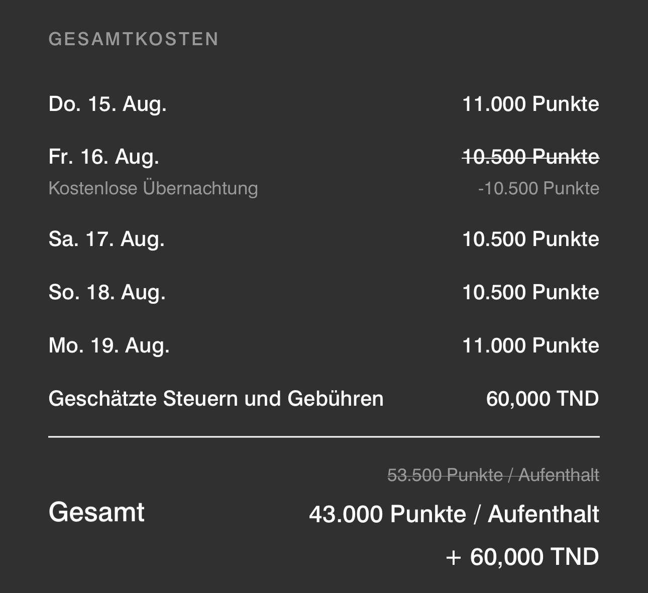Select the -10.500 Punkte discount amount
The height and width of the screenshot is (593, 648).
tap(538, 189)
